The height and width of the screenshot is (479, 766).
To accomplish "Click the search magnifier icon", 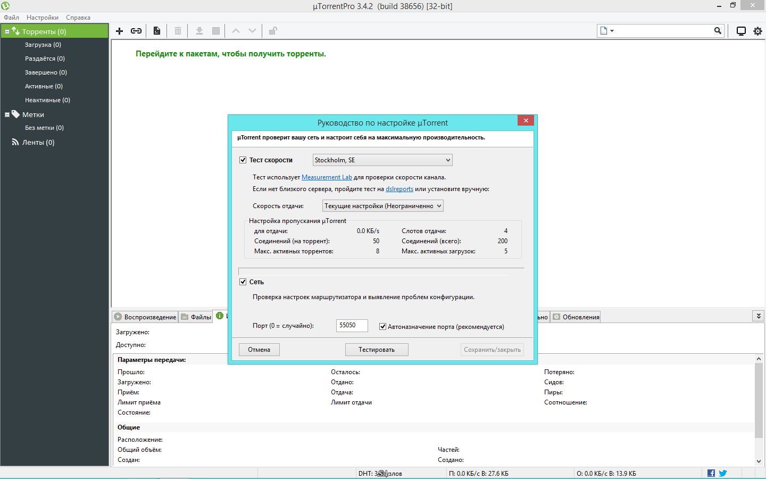I will (x=718, y=31).
